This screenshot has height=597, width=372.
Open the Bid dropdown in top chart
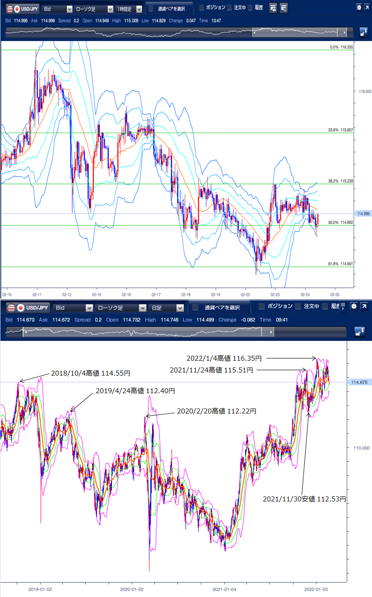click(57, 9)
